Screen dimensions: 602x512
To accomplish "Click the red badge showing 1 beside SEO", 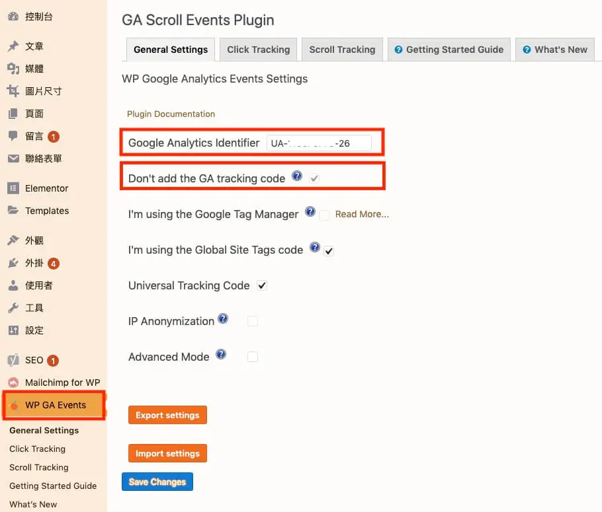I will pos(53,361).
